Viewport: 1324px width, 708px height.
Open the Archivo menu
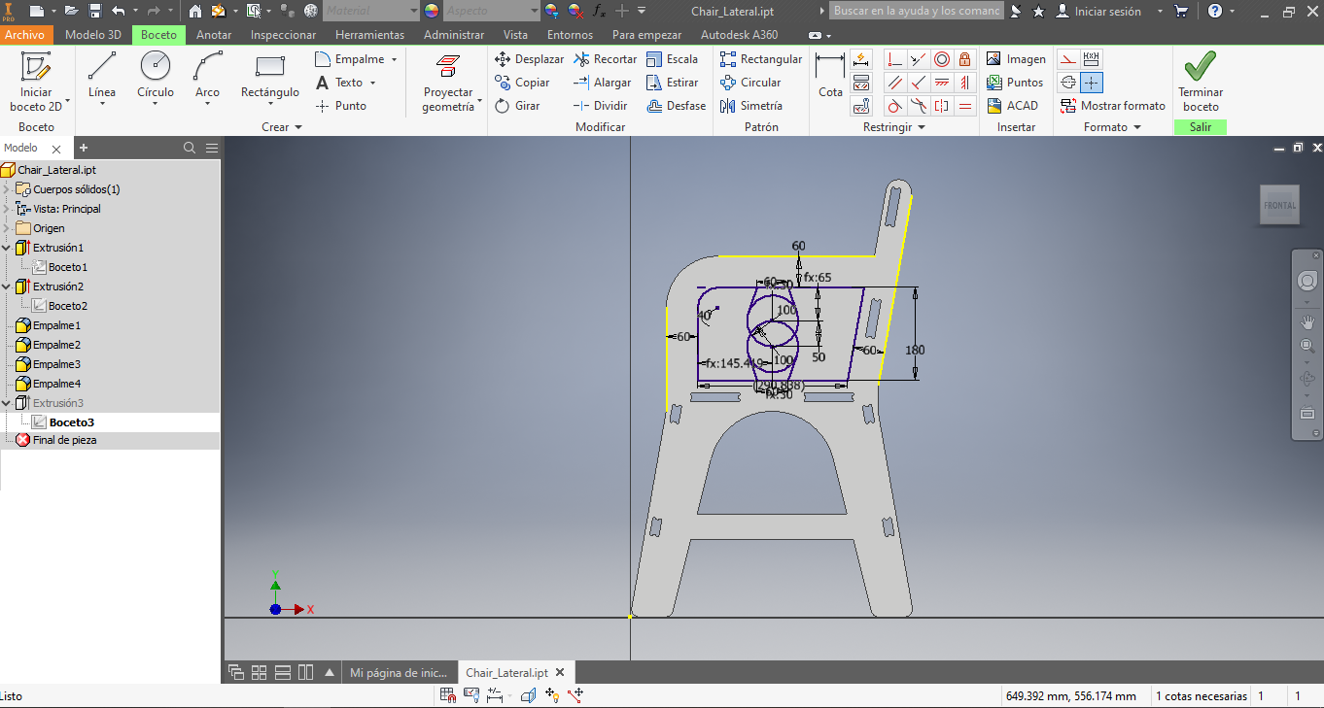[24, 35]
